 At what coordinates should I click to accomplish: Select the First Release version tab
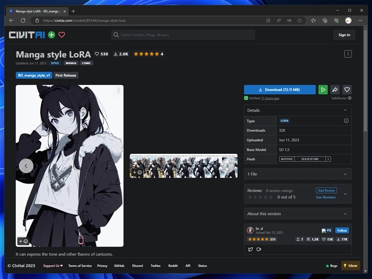click(66, 76)
